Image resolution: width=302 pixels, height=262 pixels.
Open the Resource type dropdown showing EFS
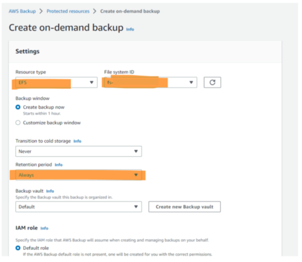(x=57, y=83)
